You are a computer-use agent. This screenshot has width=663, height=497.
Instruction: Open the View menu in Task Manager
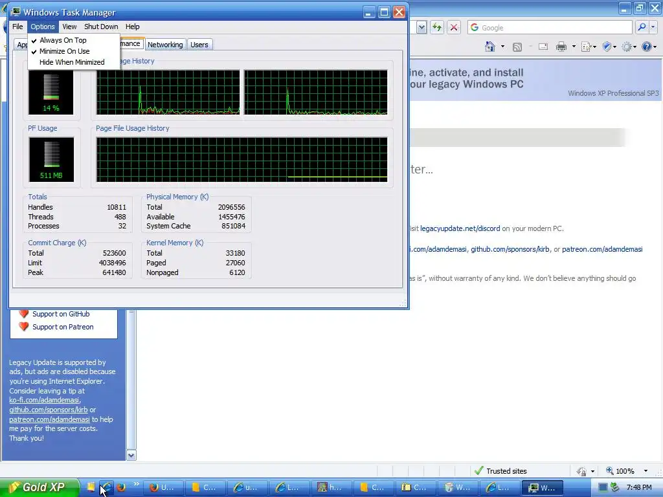69,27
